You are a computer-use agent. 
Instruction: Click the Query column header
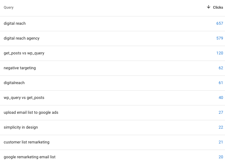9,7
